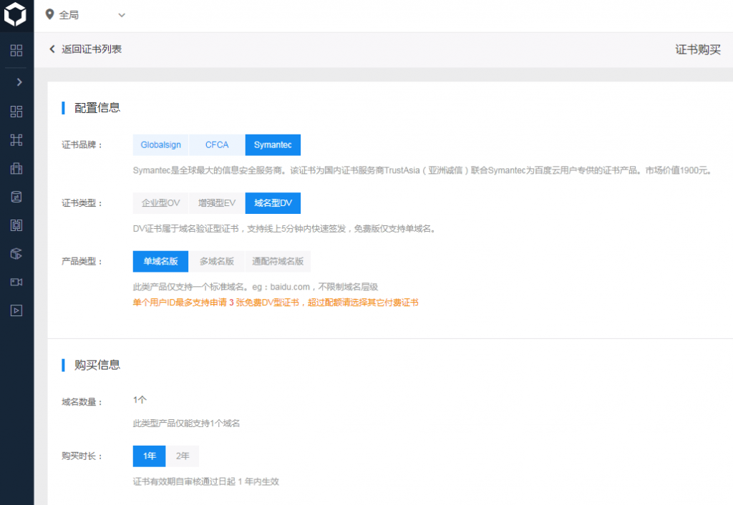Click the DV证书 description line
733x505 pixels.
tap(284, 229)
